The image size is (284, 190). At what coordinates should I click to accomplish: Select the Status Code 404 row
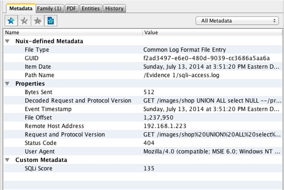click(143, 143)
